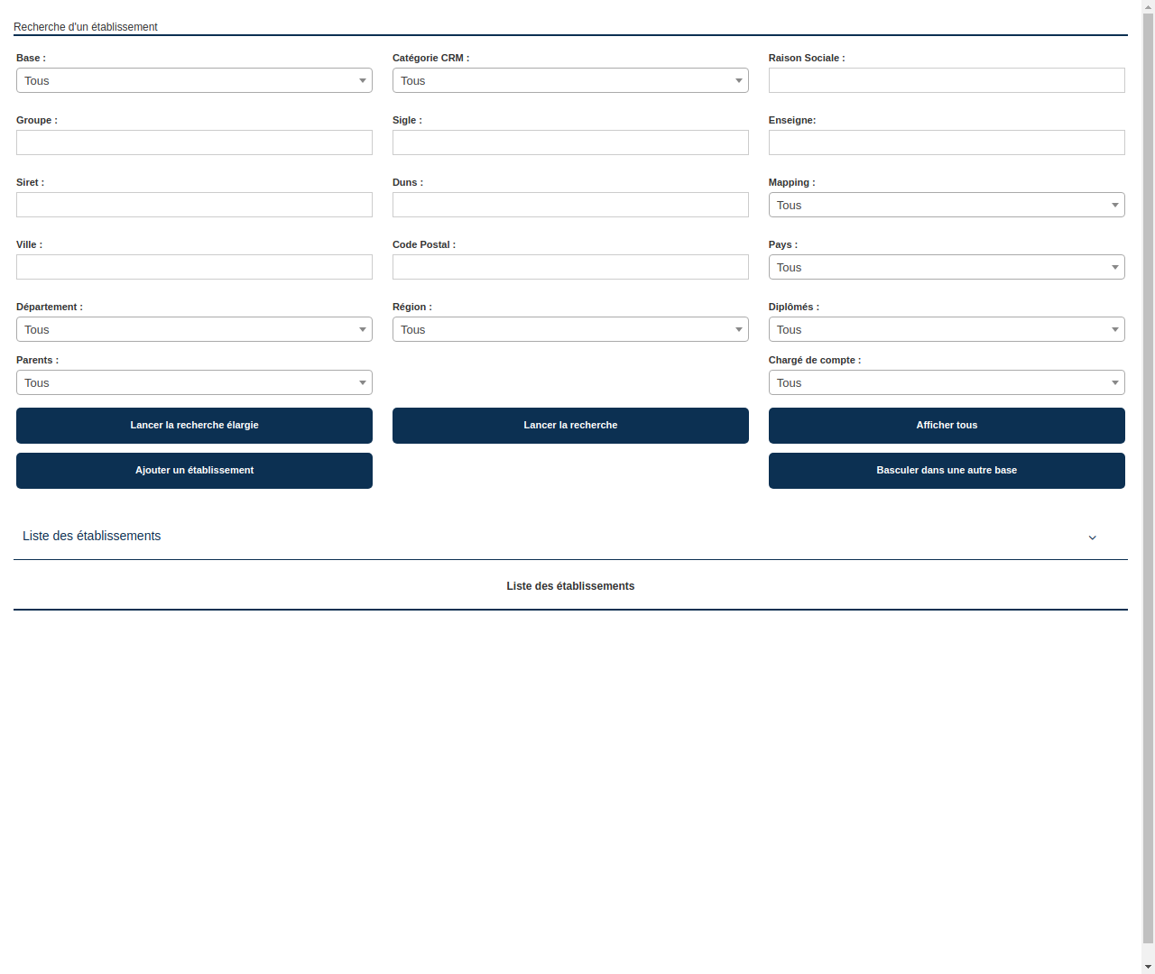Collapse the Liste des établissements section
Screen dimensions: 1155x974
tap(1092, 537)
